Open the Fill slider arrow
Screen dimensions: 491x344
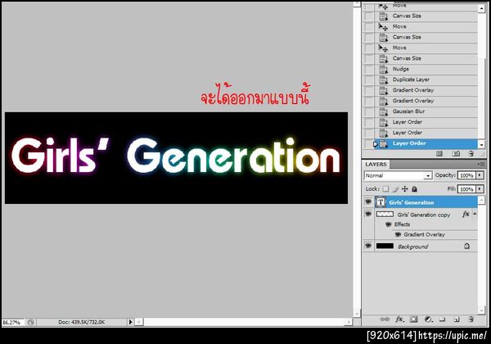(x=480, y=189)
